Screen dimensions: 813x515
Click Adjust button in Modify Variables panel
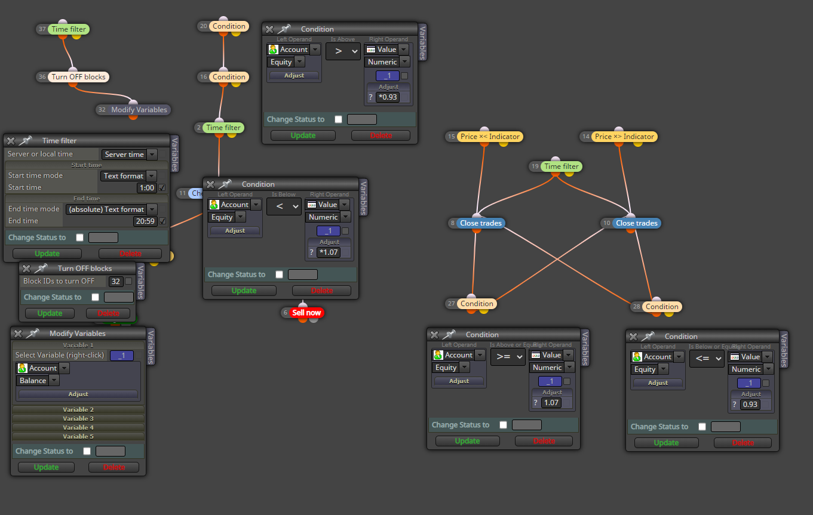[78, 394]
